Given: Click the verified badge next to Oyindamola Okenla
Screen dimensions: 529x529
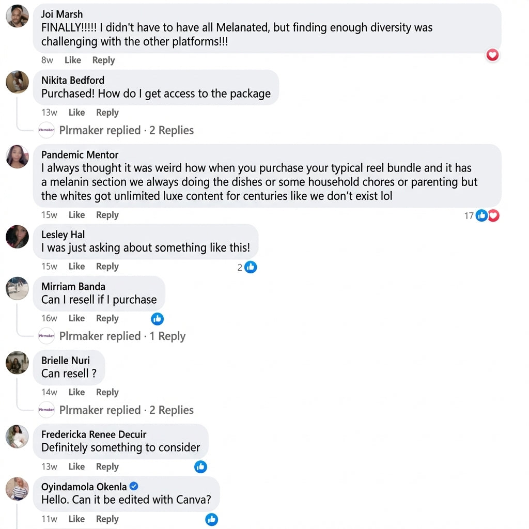Looking at the screenshot, I should tap(134, 486).
